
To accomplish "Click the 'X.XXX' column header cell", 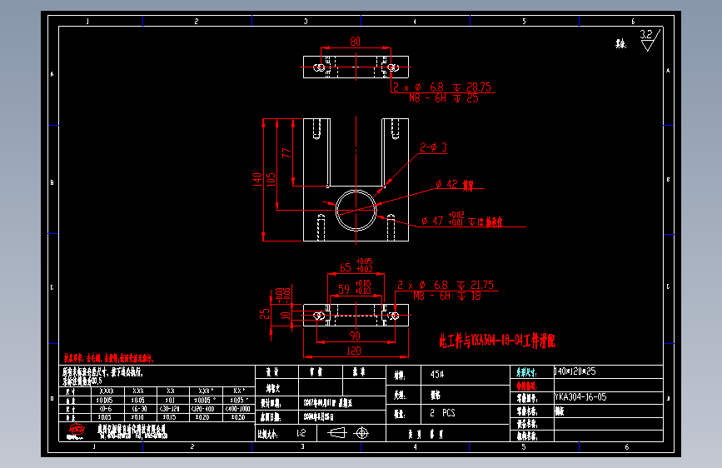I will 107,391.
